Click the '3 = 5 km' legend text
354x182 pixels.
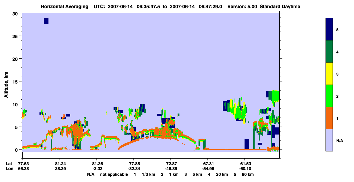193,174
